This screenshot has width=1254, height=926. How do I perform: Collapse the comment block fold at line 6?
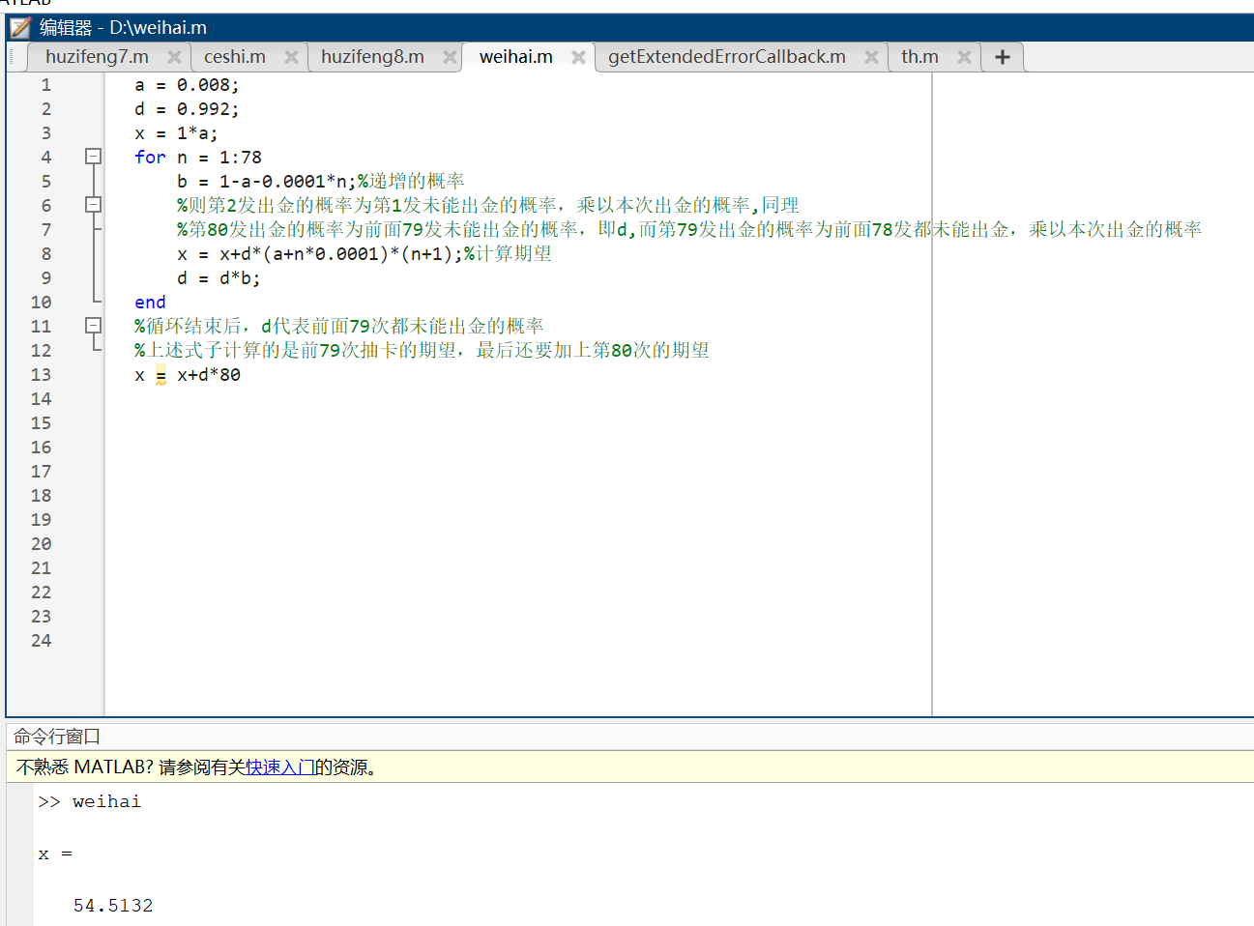(93, 204)
